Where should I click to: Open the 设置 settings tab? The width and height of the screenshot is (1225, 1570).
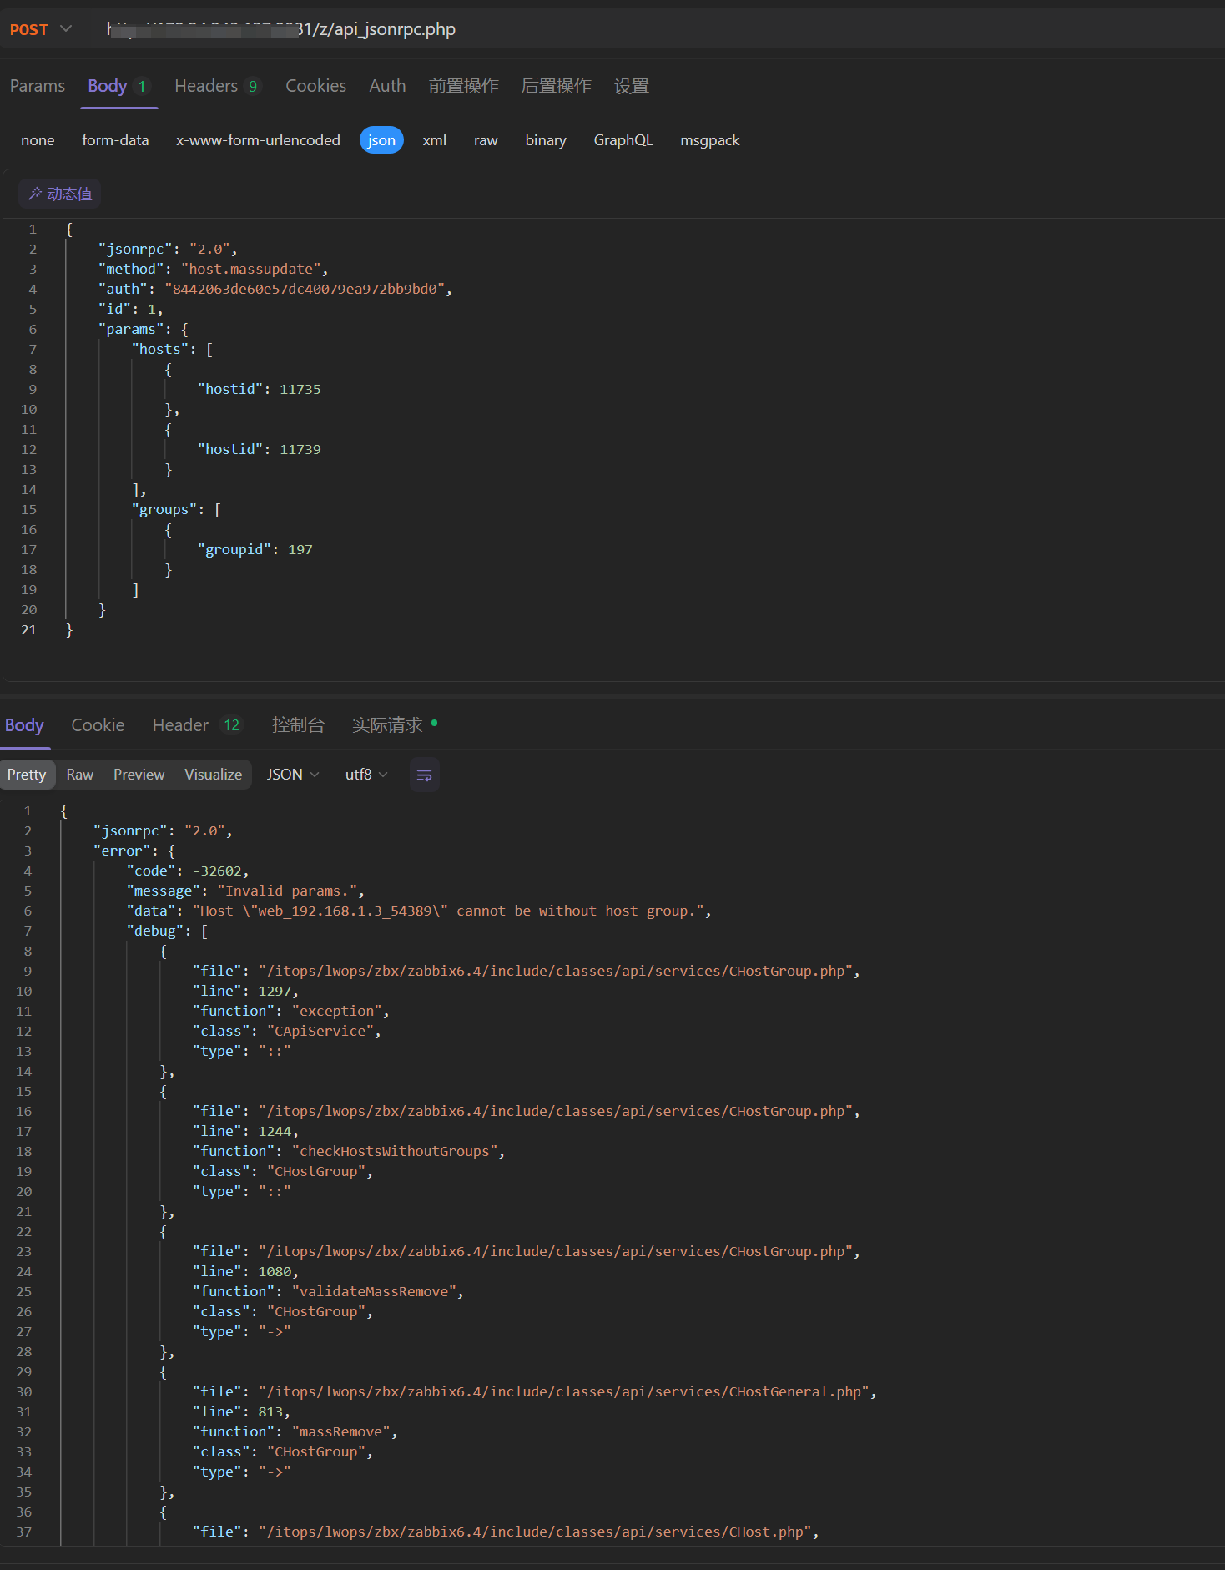point(631,86)
